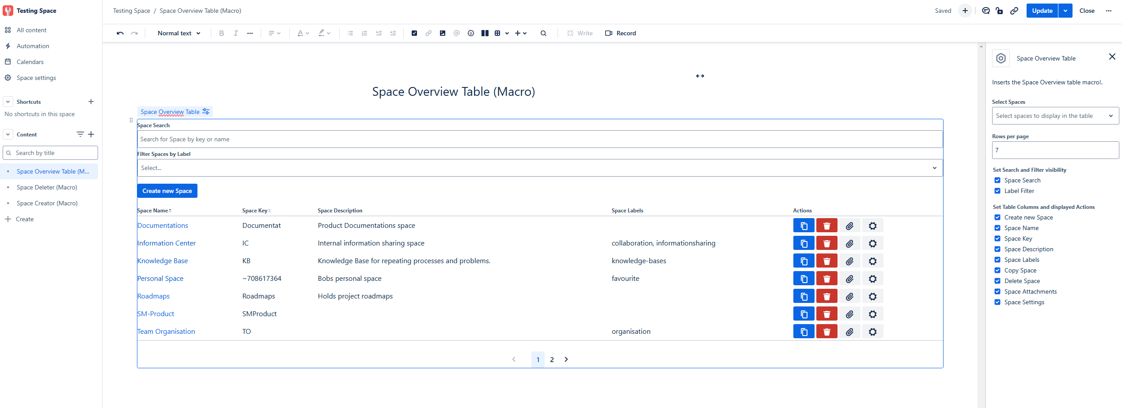Uncheck the Space Search visibility checkbox
The image size is (1122, 408).
[997, 180]
